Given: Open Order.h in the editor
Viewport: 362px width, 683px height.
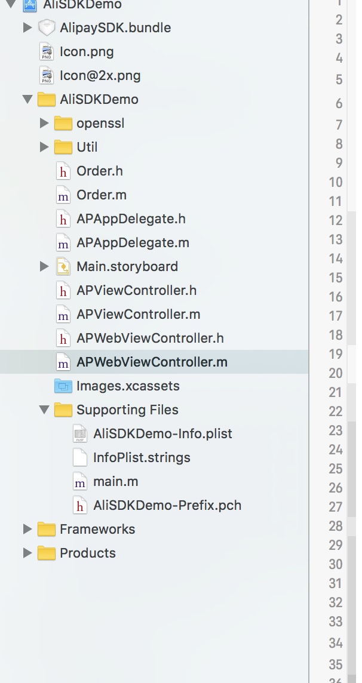Looking at the screenshot, I should (100, 171).
